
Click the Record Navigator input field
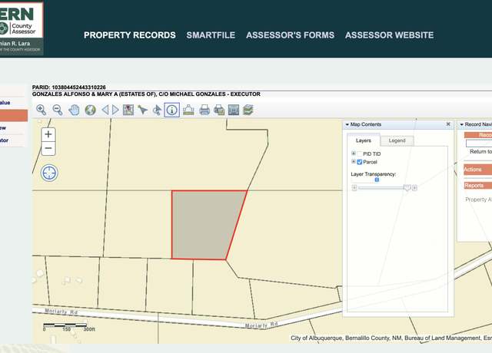pyautogui.click(x=479, y=144)
